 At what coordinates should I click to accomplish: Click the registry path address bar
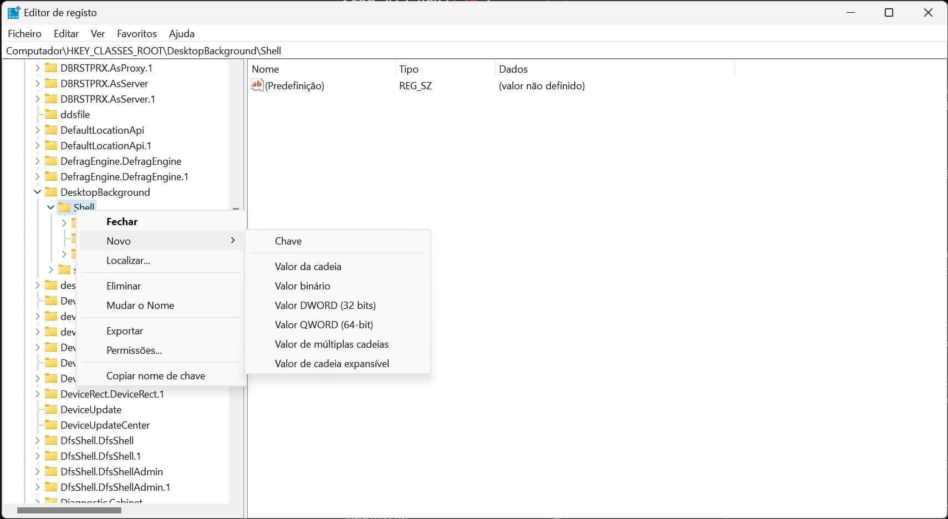pyautogui.click(x=471, y=51)
